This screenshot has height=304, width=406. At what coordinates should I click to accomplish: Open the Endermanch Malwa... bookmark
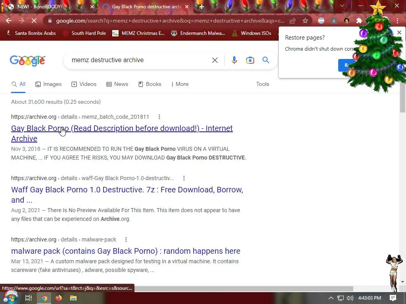[198, 33]
